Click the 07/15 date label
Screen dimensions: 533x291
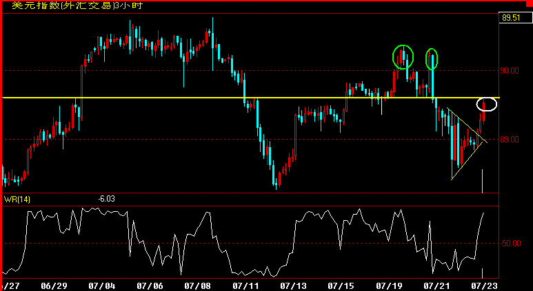(x=341, y=285)
